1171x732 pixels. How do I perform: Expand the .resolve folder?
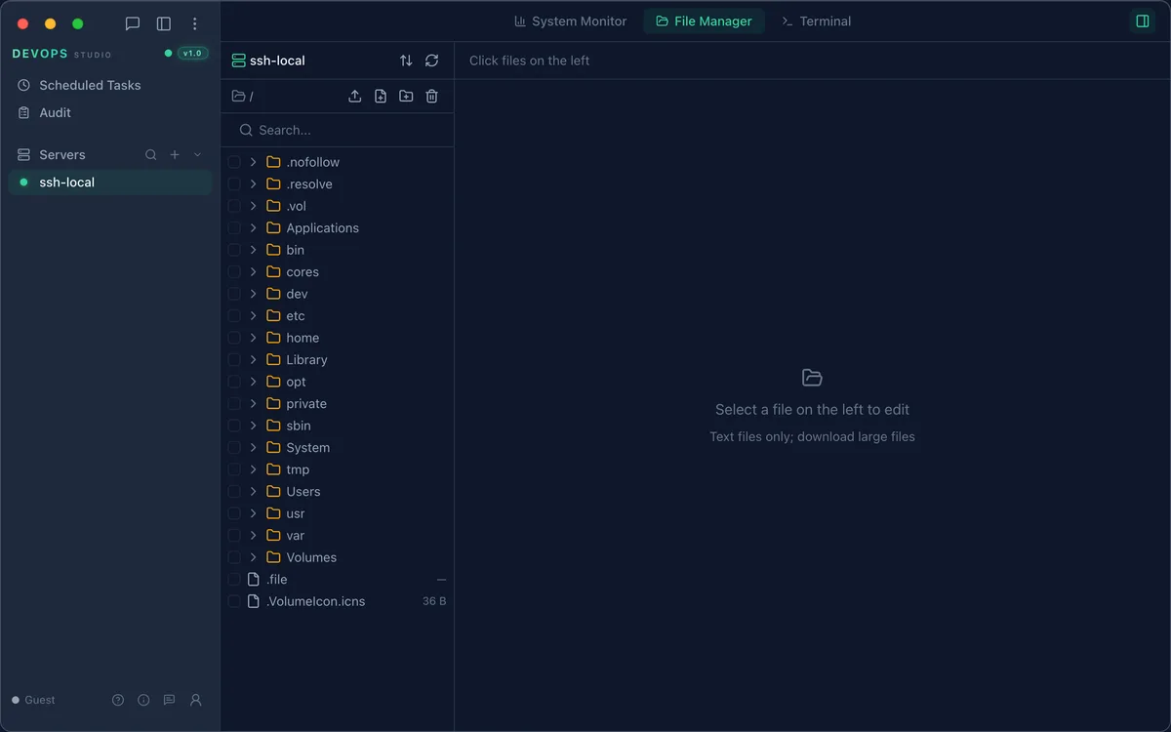tap(253, 183)
